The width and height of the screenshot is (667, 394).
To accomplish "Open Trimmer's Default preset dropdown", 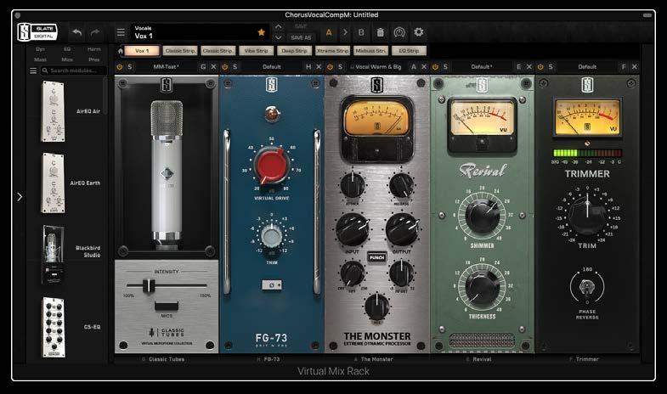I will 587,67.
